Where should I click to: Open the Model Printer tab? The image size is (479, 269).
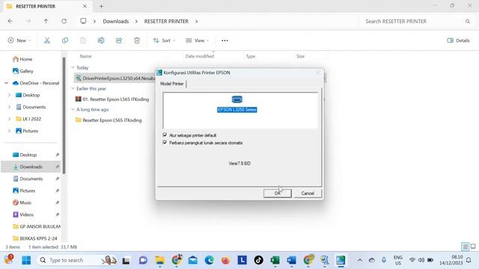(172, 84)
